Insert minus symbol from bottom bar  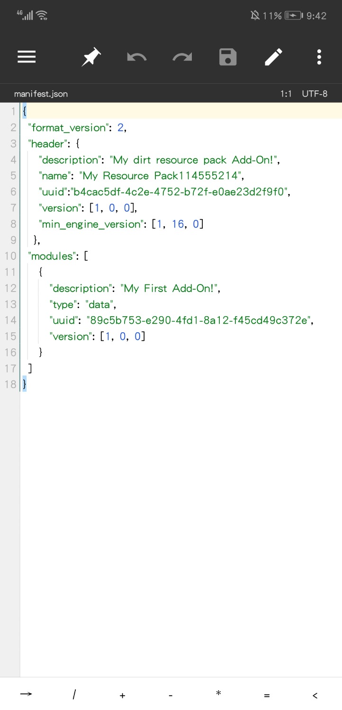[171, 695]
